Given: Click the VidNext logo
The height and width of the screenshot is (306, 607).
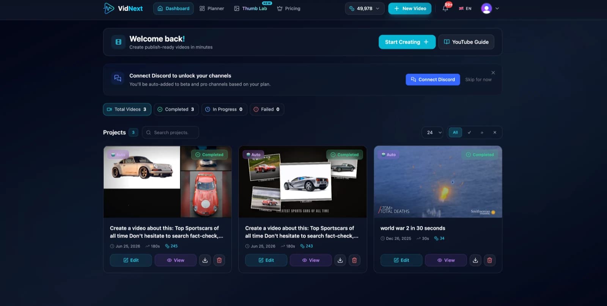Looking at the screenshot, I should tap(123, 8).
